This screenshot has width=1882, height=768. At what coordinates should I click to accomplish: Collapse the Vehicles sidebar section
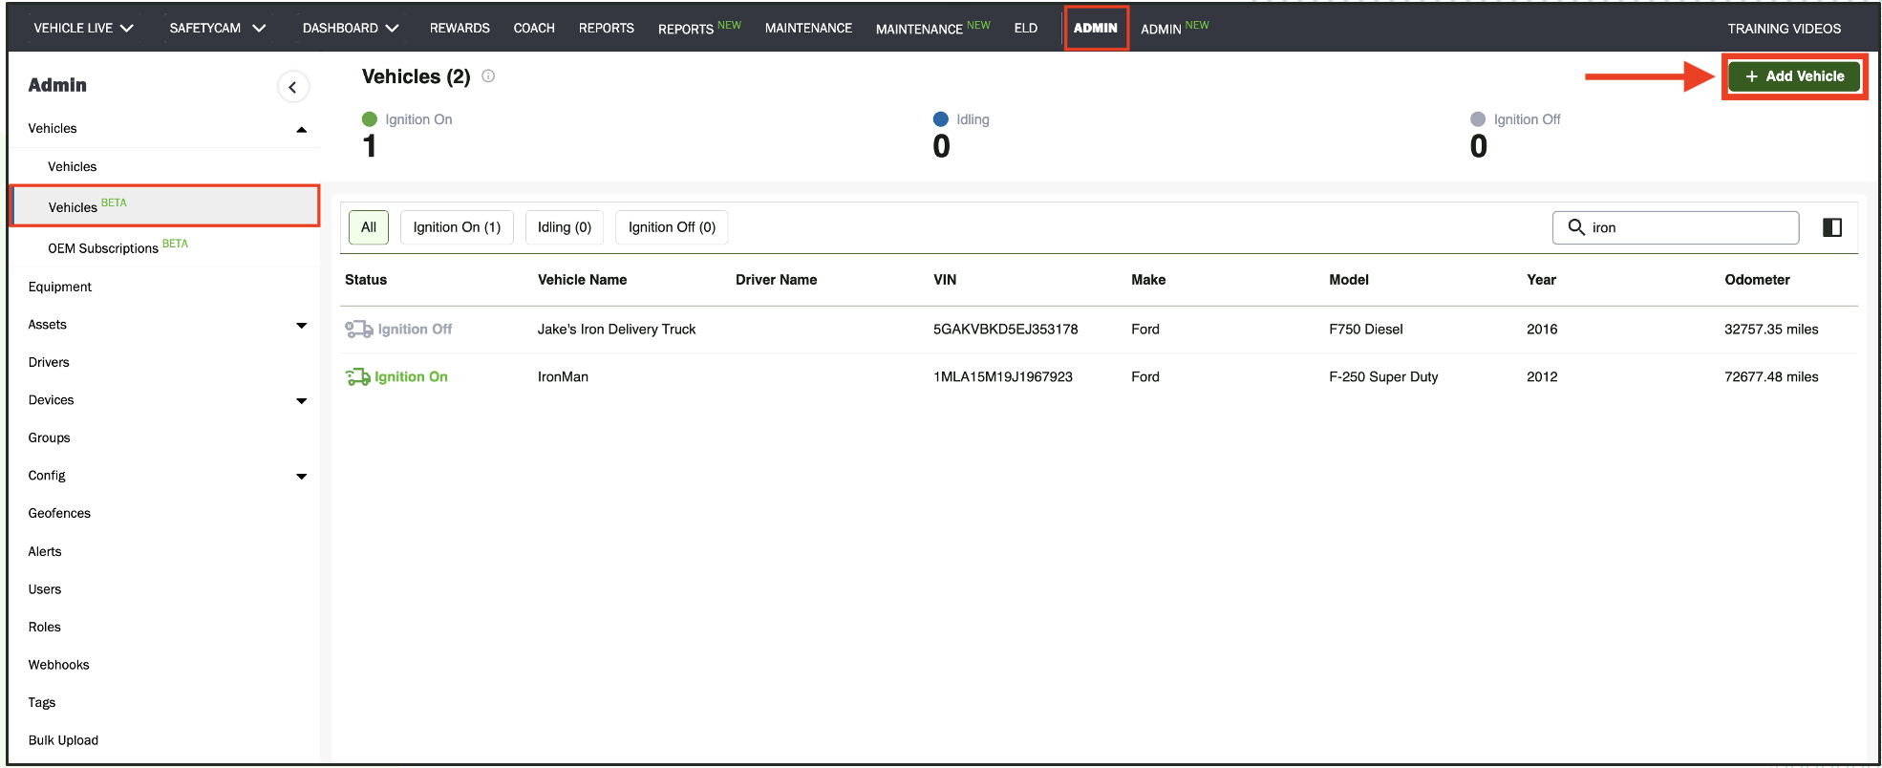pyautogui.click(x=302, y=129)
